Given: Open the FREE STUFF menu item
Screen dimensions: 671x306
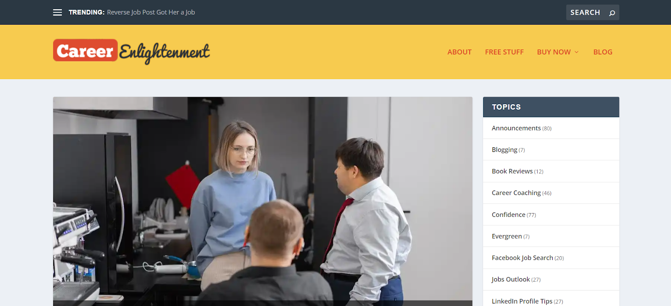Looking at the screenshot, I should click(x=504, y=52).
